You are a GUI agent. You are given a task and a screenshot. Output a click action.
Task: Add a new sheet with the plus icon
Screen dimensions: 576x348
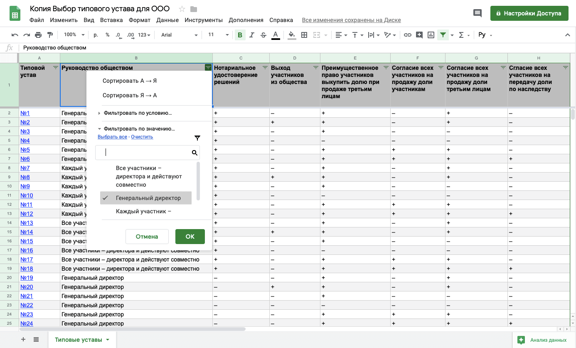click(23, 339)
